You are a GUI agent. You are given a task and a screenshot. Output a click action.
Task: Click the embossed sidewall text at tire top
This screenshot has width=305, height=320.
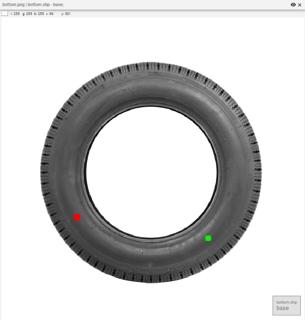click(x=124, y=77)
